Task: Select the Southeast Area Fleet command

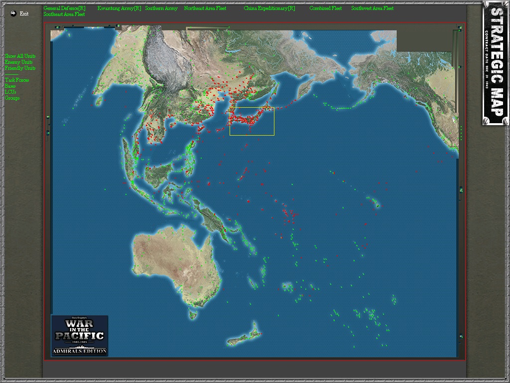Action: click(x=64, y=14)
